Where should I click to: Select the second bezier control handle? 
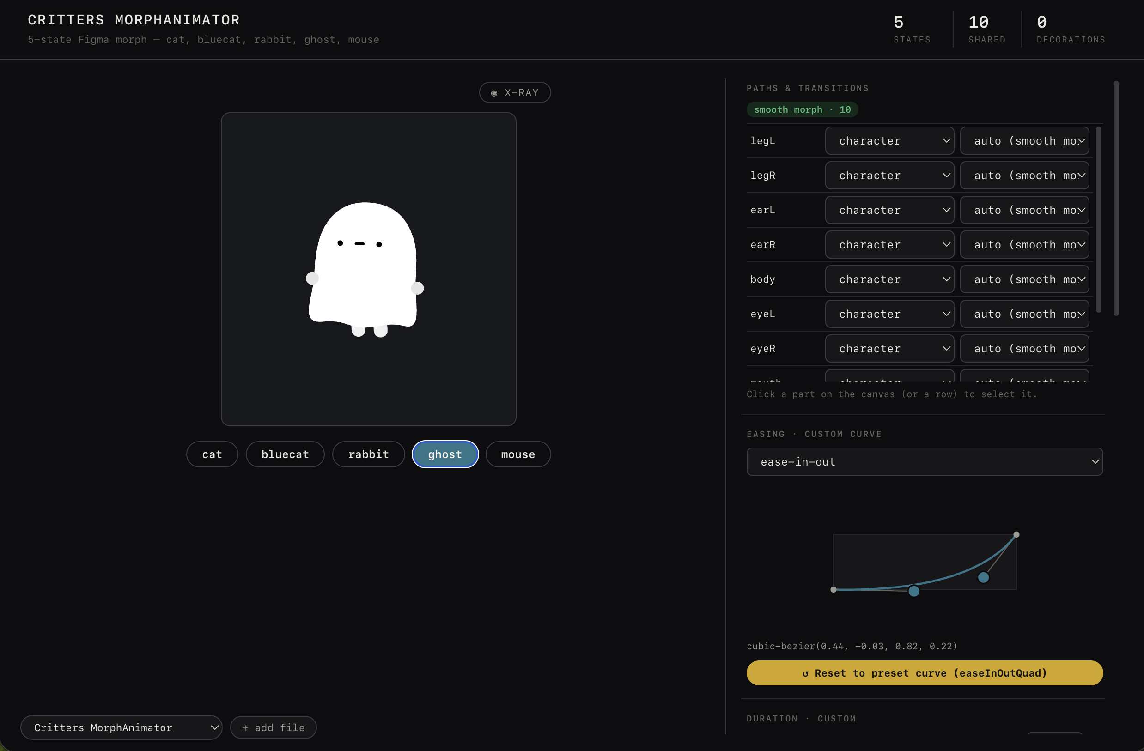(984, 577)
